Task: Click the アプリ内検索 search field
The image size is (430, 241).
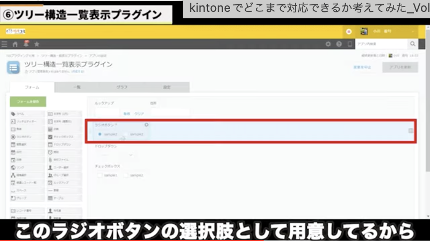Action: [381, 44]
